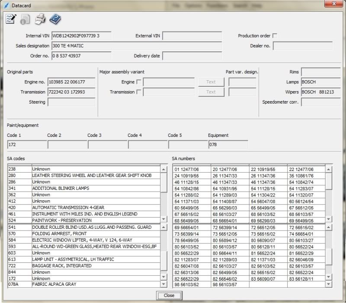Select SA number 80 56644/11
The width and height of the screenshot is (346, 303).
pyautogui.click(x=230, y=253)
